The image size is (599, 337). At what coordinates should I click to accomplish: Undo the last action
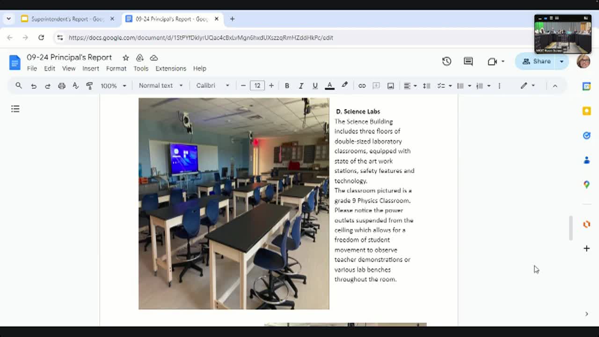click(34, 86)
